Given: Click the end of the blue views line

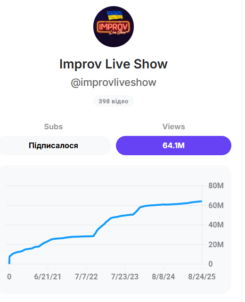Looking at the screenshot, I should click(x=201, y=201).
